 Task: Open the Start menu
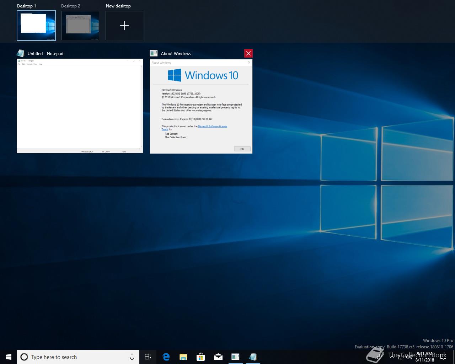coord(9,357)
